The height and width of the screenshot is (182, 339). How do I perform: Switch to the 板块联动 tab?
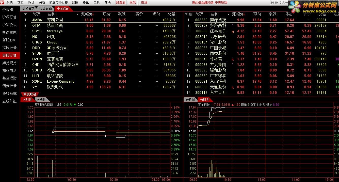45,9
